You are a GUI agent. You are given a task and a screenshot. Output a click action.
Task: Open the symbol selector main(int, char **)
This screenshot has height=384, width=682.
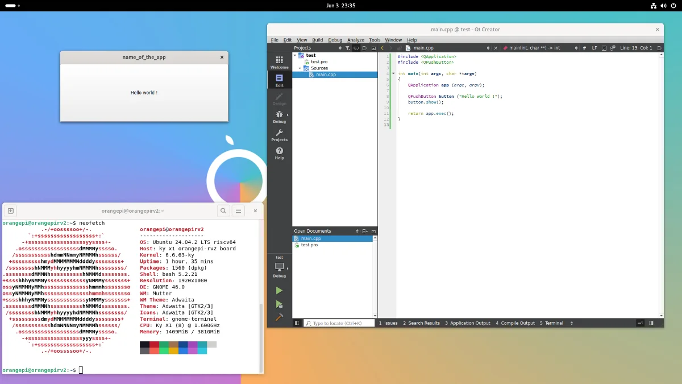(x=540, y=48)
